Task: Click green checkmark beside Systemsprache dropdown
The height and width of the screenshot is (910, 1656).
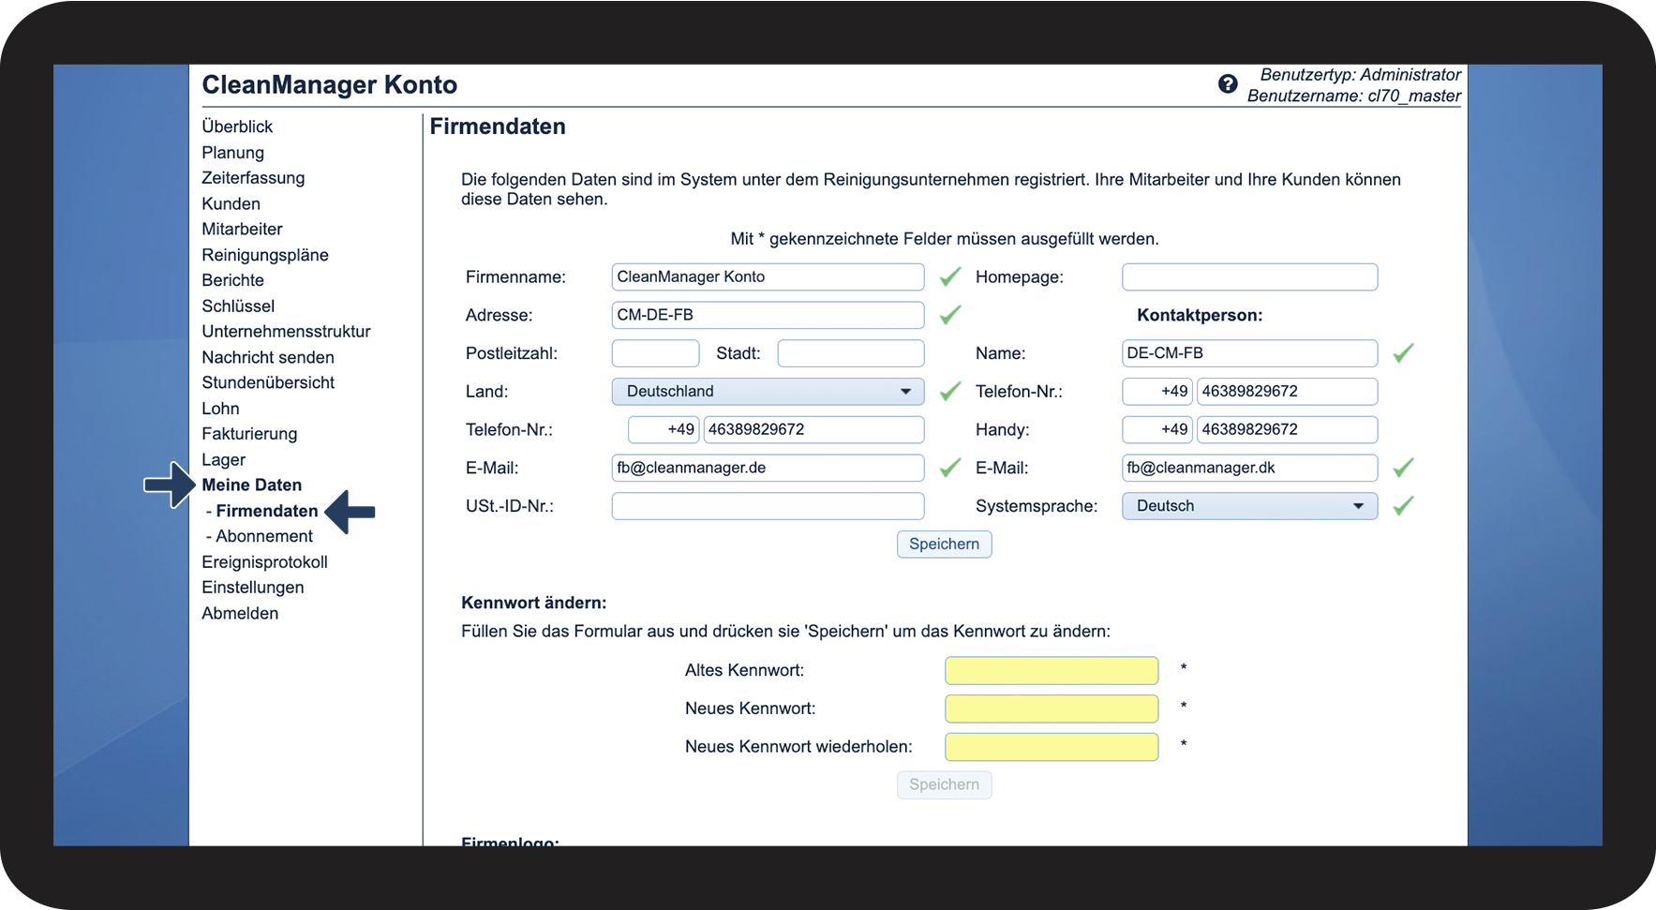Action: pos(1402,506)
